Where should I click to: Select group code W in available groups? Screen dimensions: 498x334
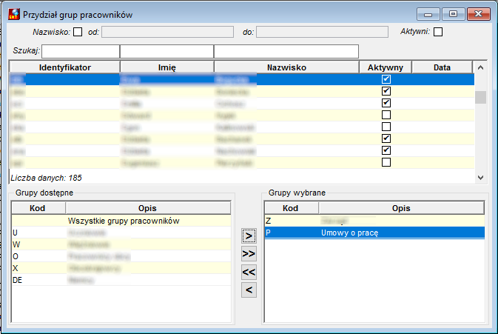[121, 244]
